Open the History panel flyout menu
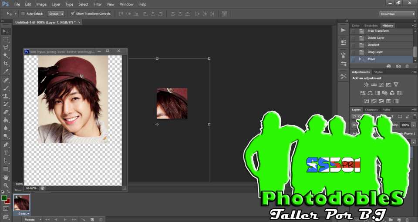This screenshot has height=222, width=418. (x=414, y=26)
